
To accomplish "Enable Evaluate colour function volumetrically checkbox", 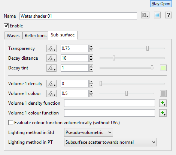I will tap(10, 123).
